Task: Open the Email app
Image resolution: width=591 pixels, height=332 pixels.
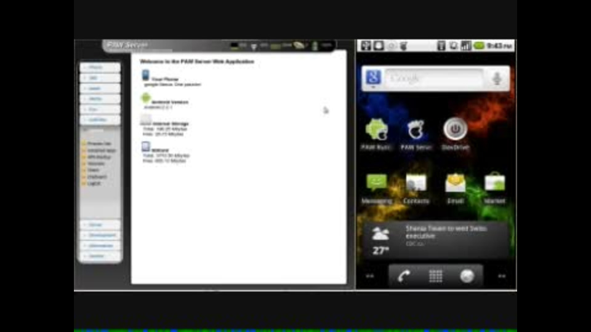Action: (455, 183)
